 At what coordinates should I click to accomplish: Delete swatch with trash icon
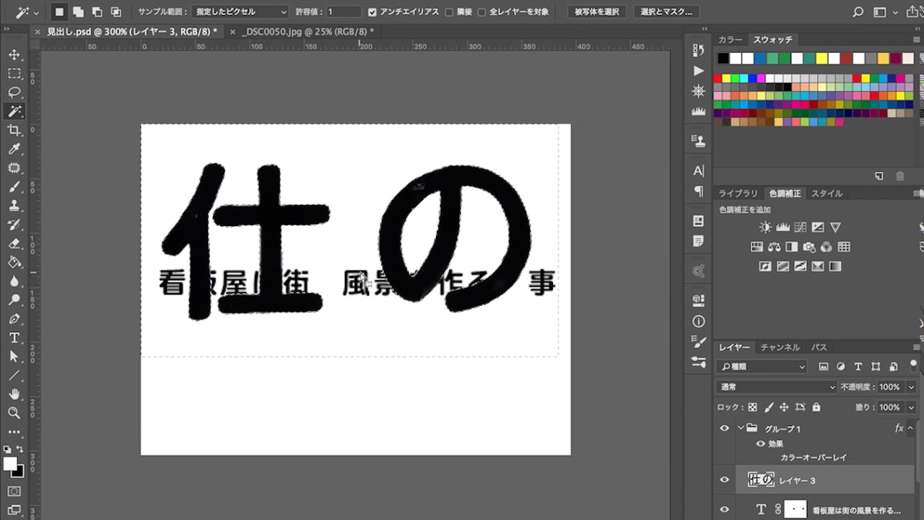(x=900, y=176)
